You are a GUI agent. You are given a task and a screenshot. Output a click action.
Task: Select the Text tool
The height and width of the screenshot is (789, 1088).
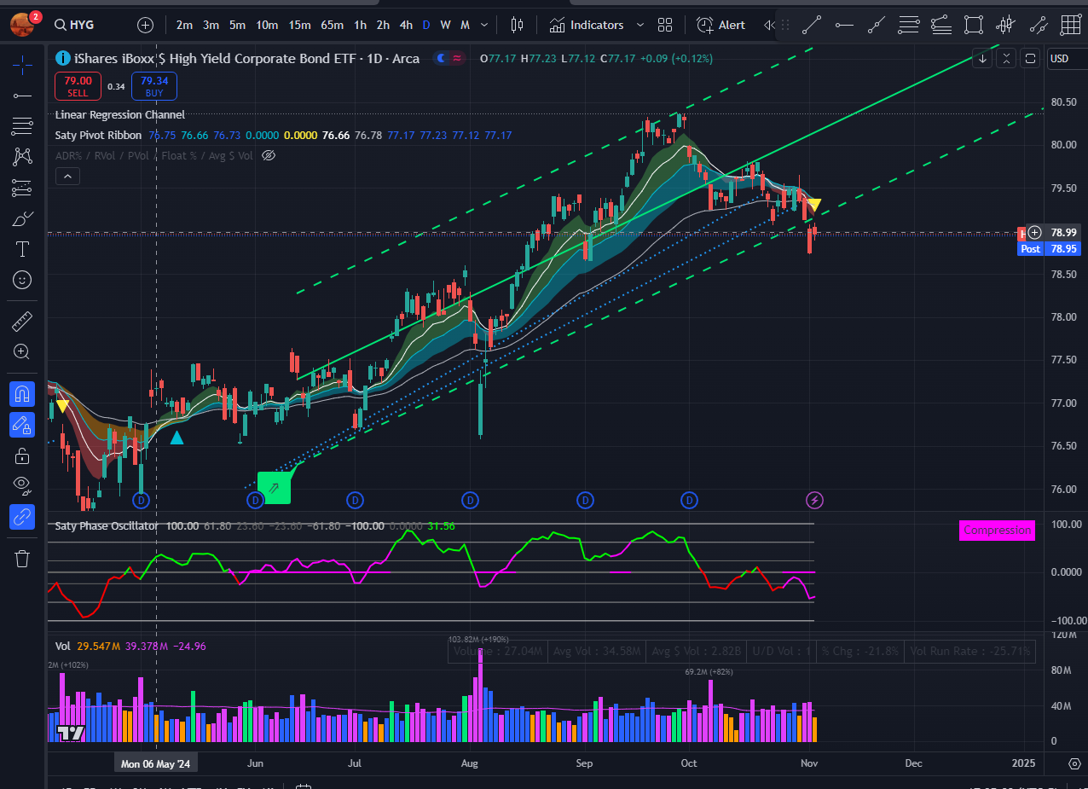[x=22, y=249]
